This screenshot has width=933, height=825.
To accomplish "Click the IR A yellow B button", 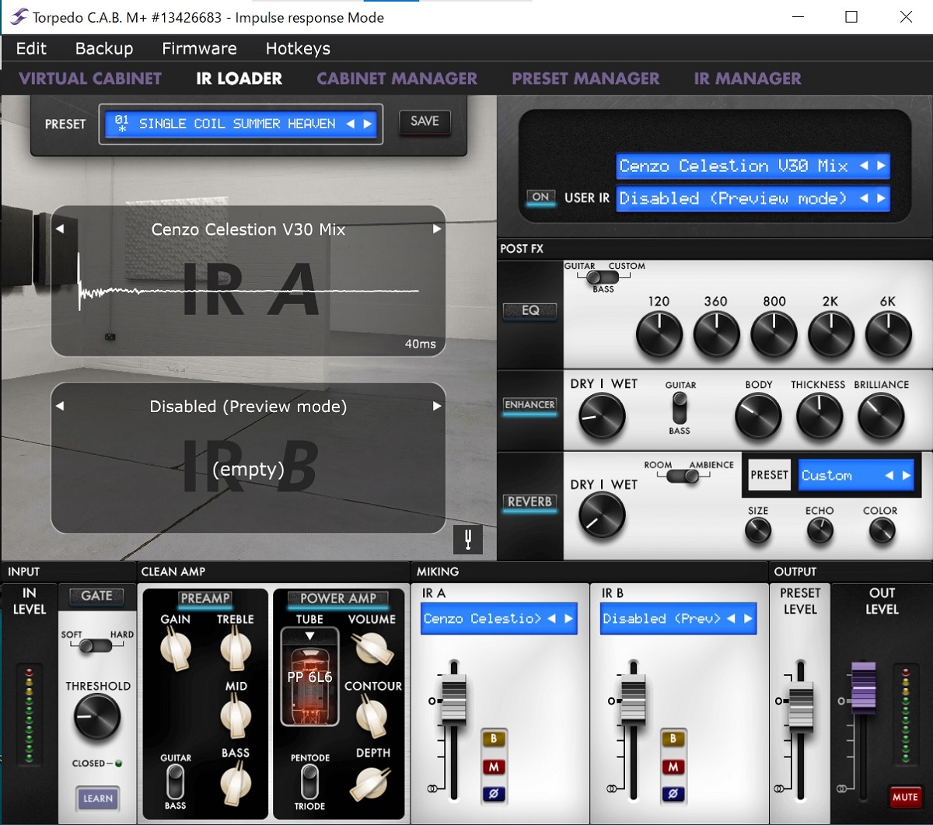I will 494,739.
